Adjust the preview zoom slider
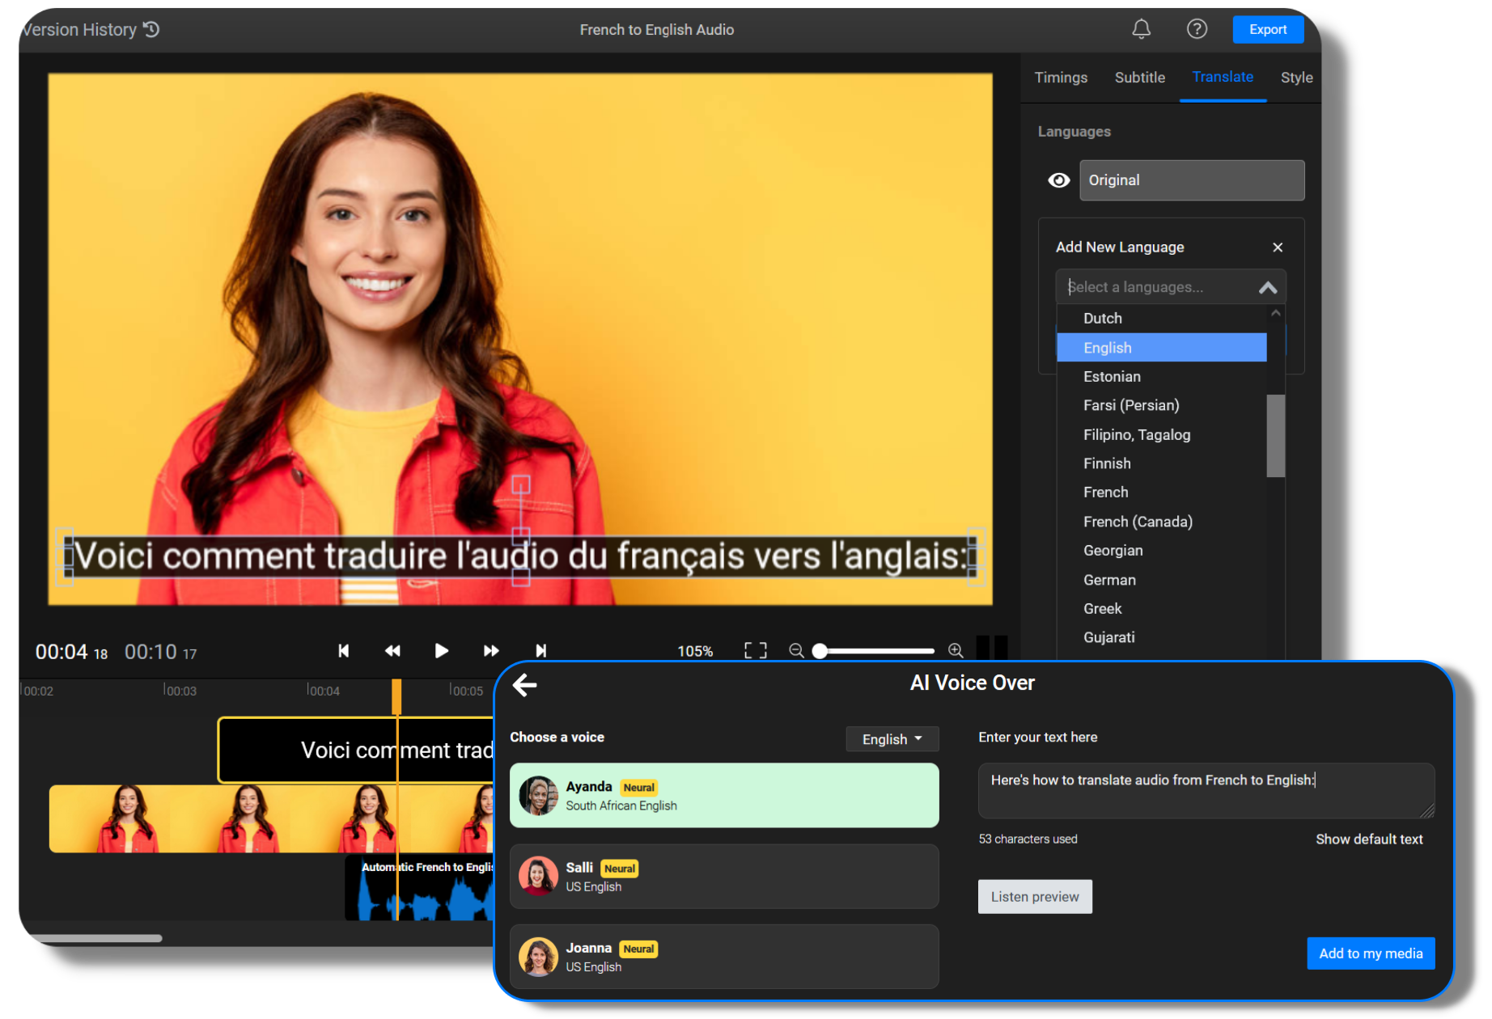This screenshot has height=1019, width=1492. pyautogui.click(x=820, y=650)
